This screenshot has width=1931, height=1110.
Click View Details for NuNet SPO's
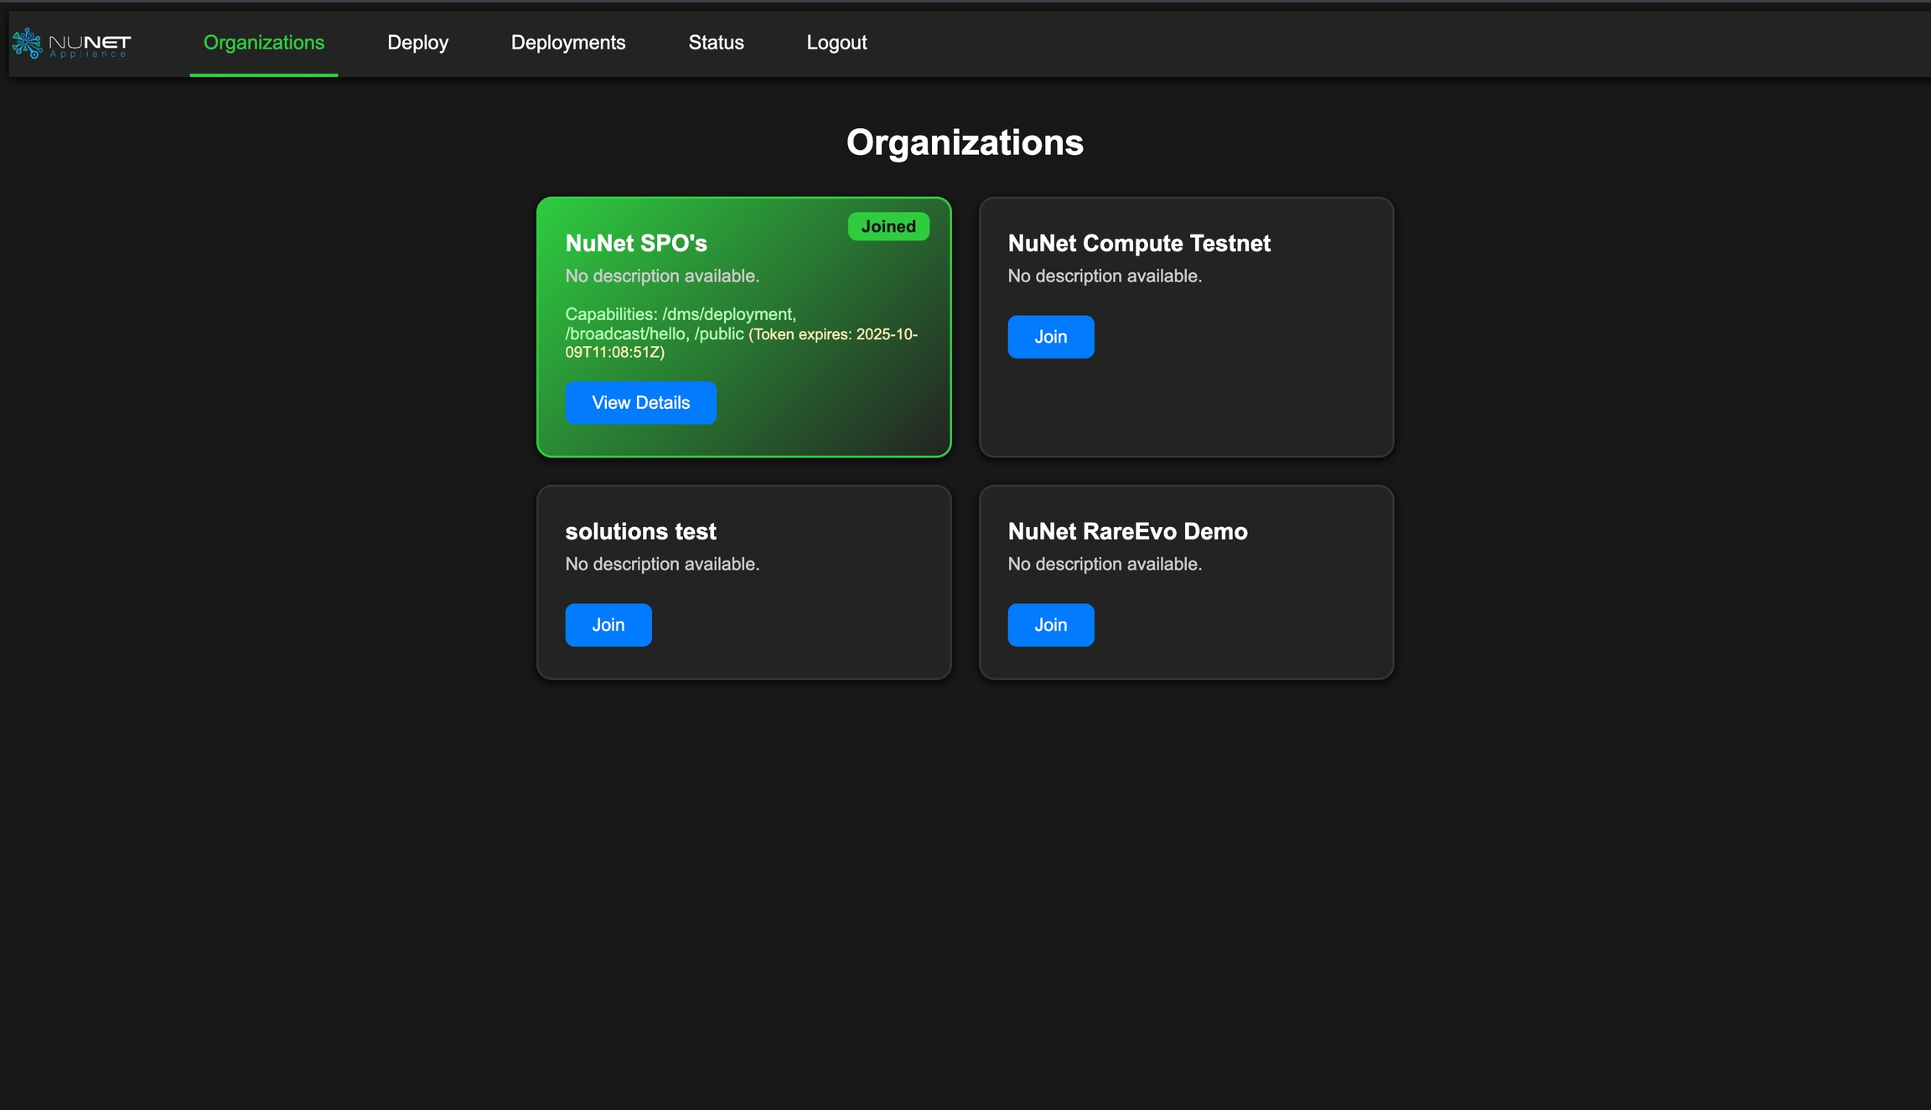click(x=640, y=403)
